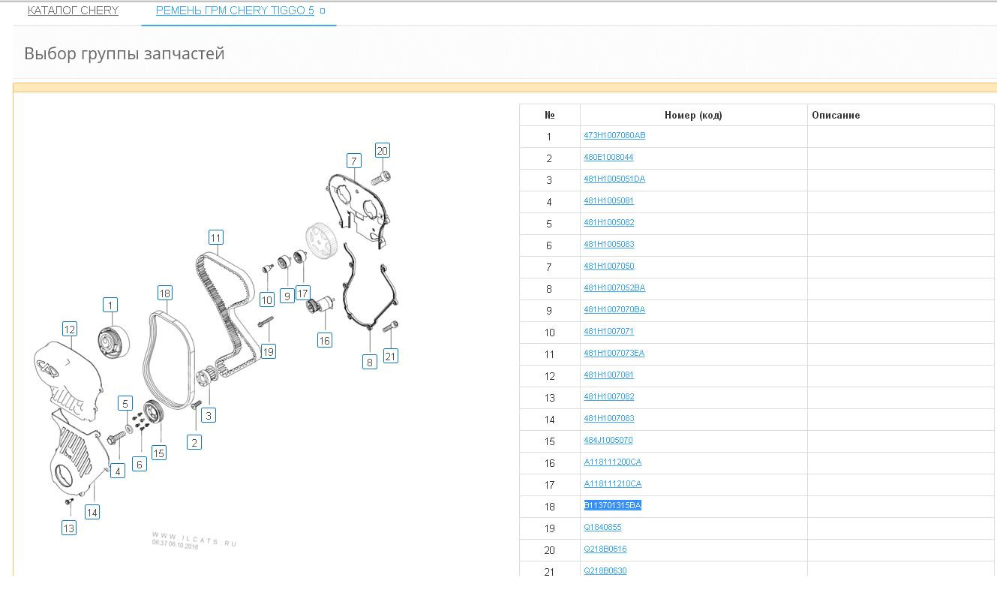Follow the 481H1005051DA part number link
The image size is (997, 593).
[x=614, y=179]
